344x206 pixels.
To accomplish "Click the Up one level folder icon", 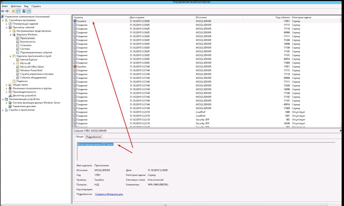I will pyautogui.click(x=13, y=11).
